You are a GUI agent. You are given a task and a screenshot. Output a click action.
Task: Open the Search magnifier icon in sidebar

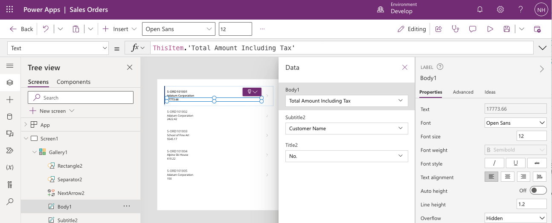(10, 201)
